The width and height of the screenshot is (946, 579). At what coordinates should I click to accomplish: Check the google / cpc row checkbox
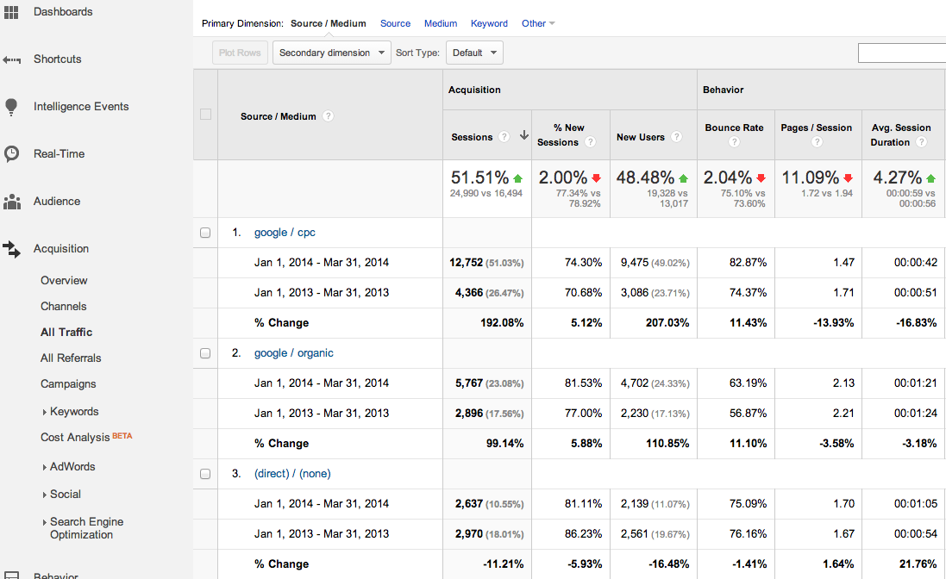[x=204, y=232]
